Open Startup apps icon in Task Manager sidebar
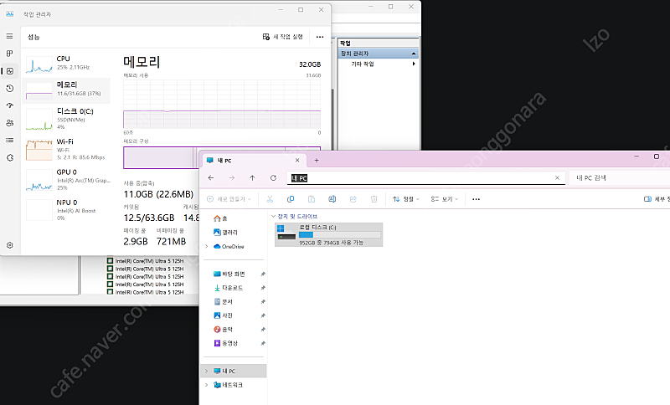 tap(10, 105)
